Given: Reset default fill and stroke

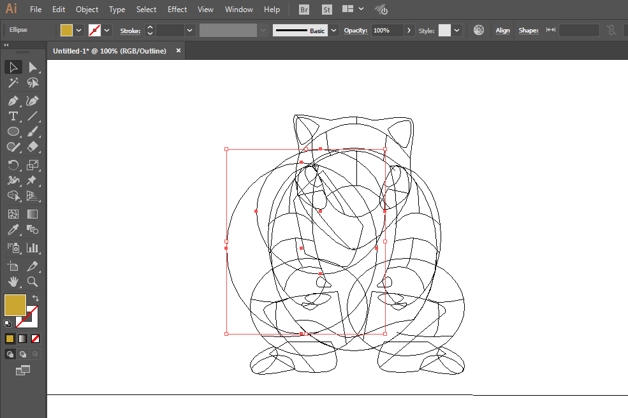Looking at the screenshot, I should pos(8,323).
